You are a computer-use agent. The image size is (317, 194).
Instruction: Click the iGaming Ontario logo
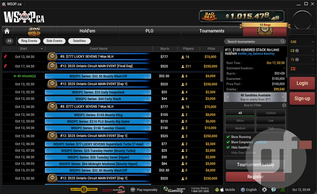tap(174, 190)
